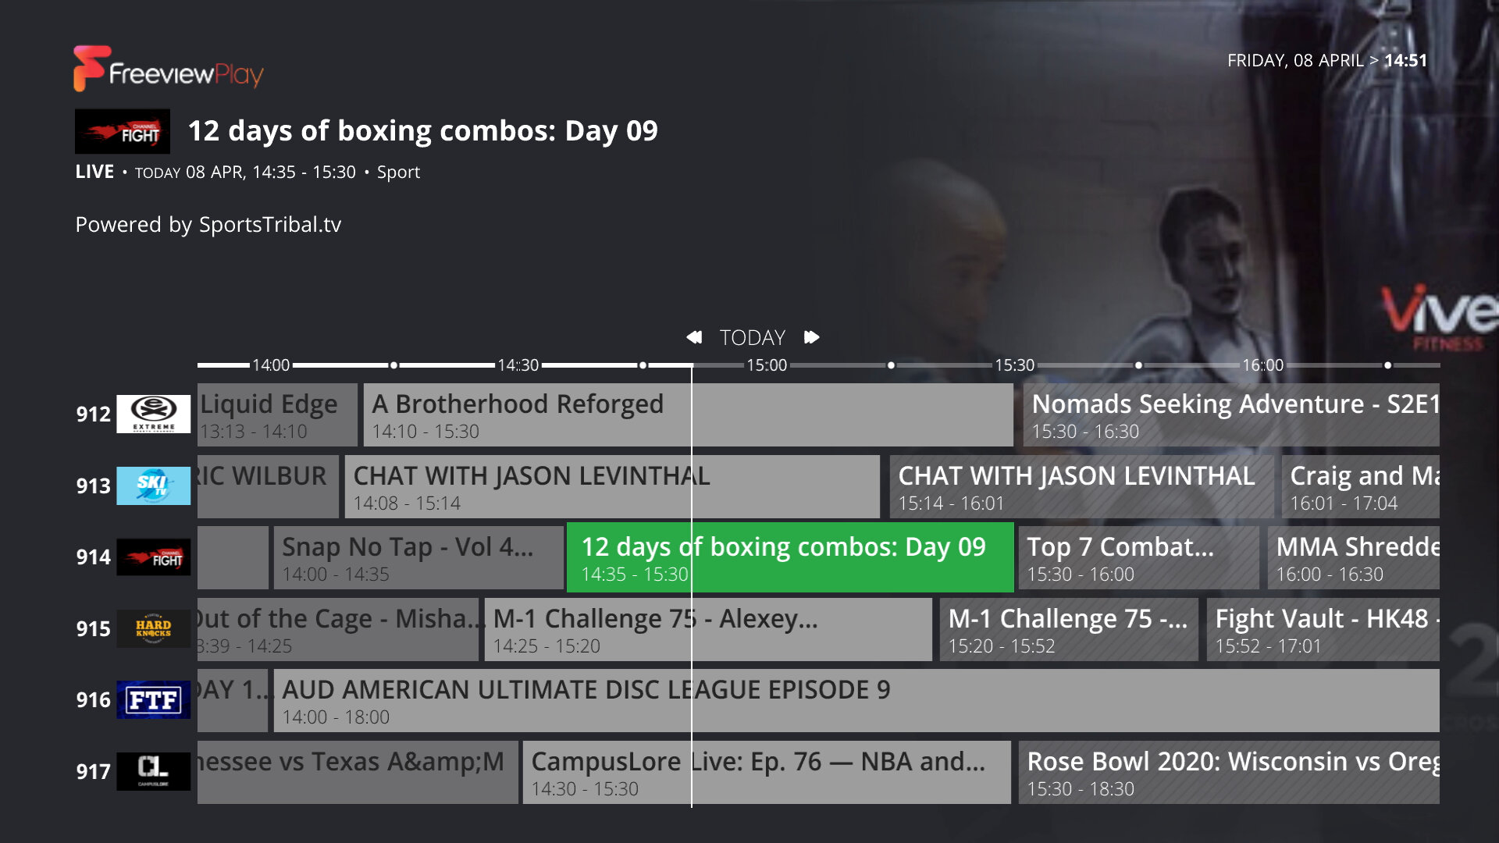1499x843 pixels.
Task: Select the Channel Fight 914 logo in guide
Action: pyautogui.click(x=153, y=557)
